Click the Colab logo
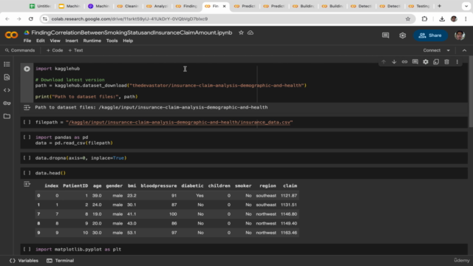Viewport: 473px width, 266px height. tap(12, 35)
